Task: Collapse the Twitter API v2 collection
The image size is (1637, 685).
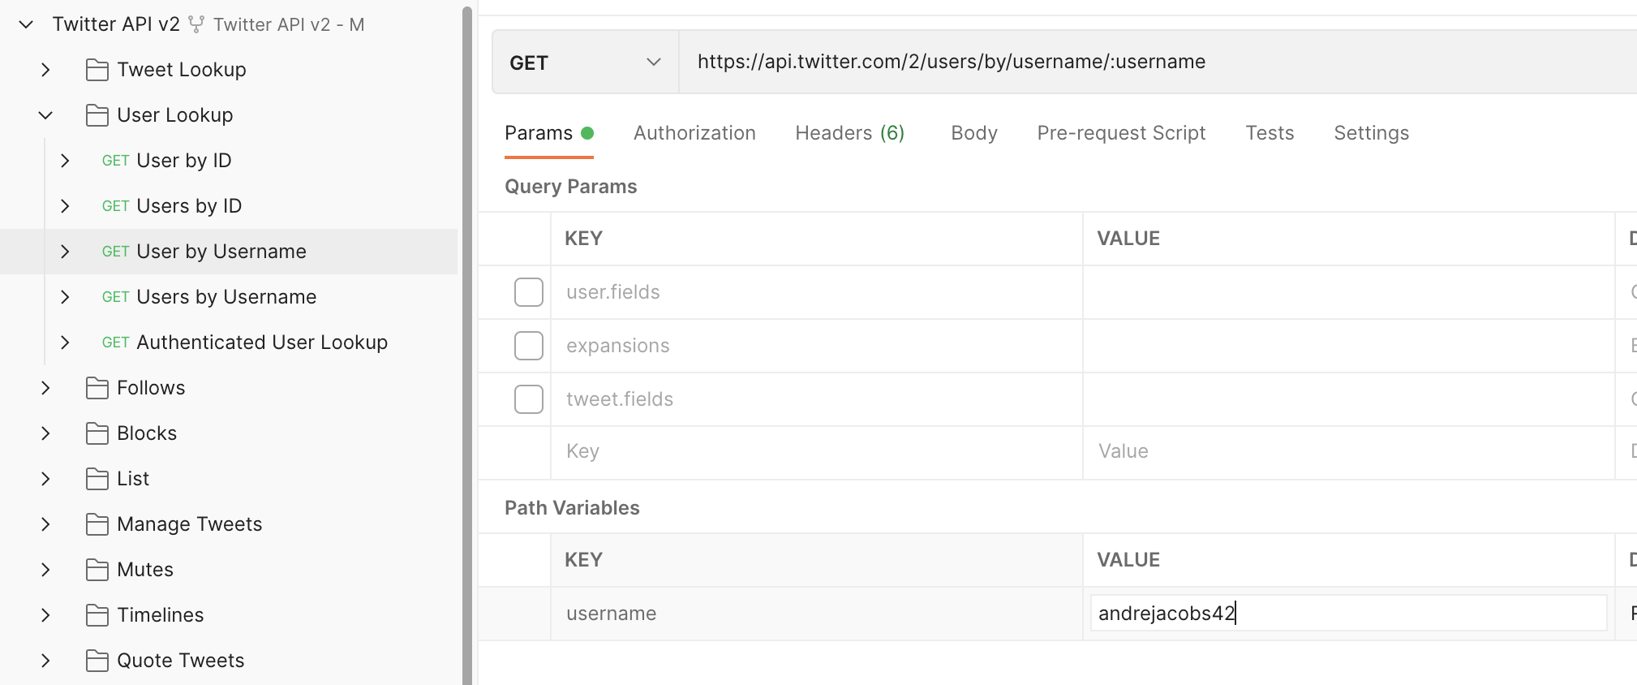Action: (26, 24)
